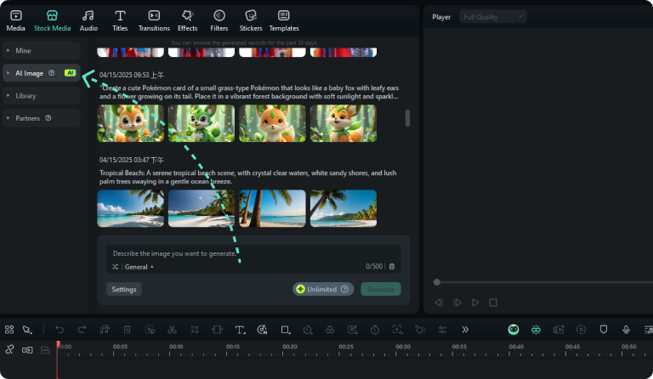Image resolution: width=653 pixels, height=379 pixels.
Task: Click the Redo arrow
Action: pos(82,330)
